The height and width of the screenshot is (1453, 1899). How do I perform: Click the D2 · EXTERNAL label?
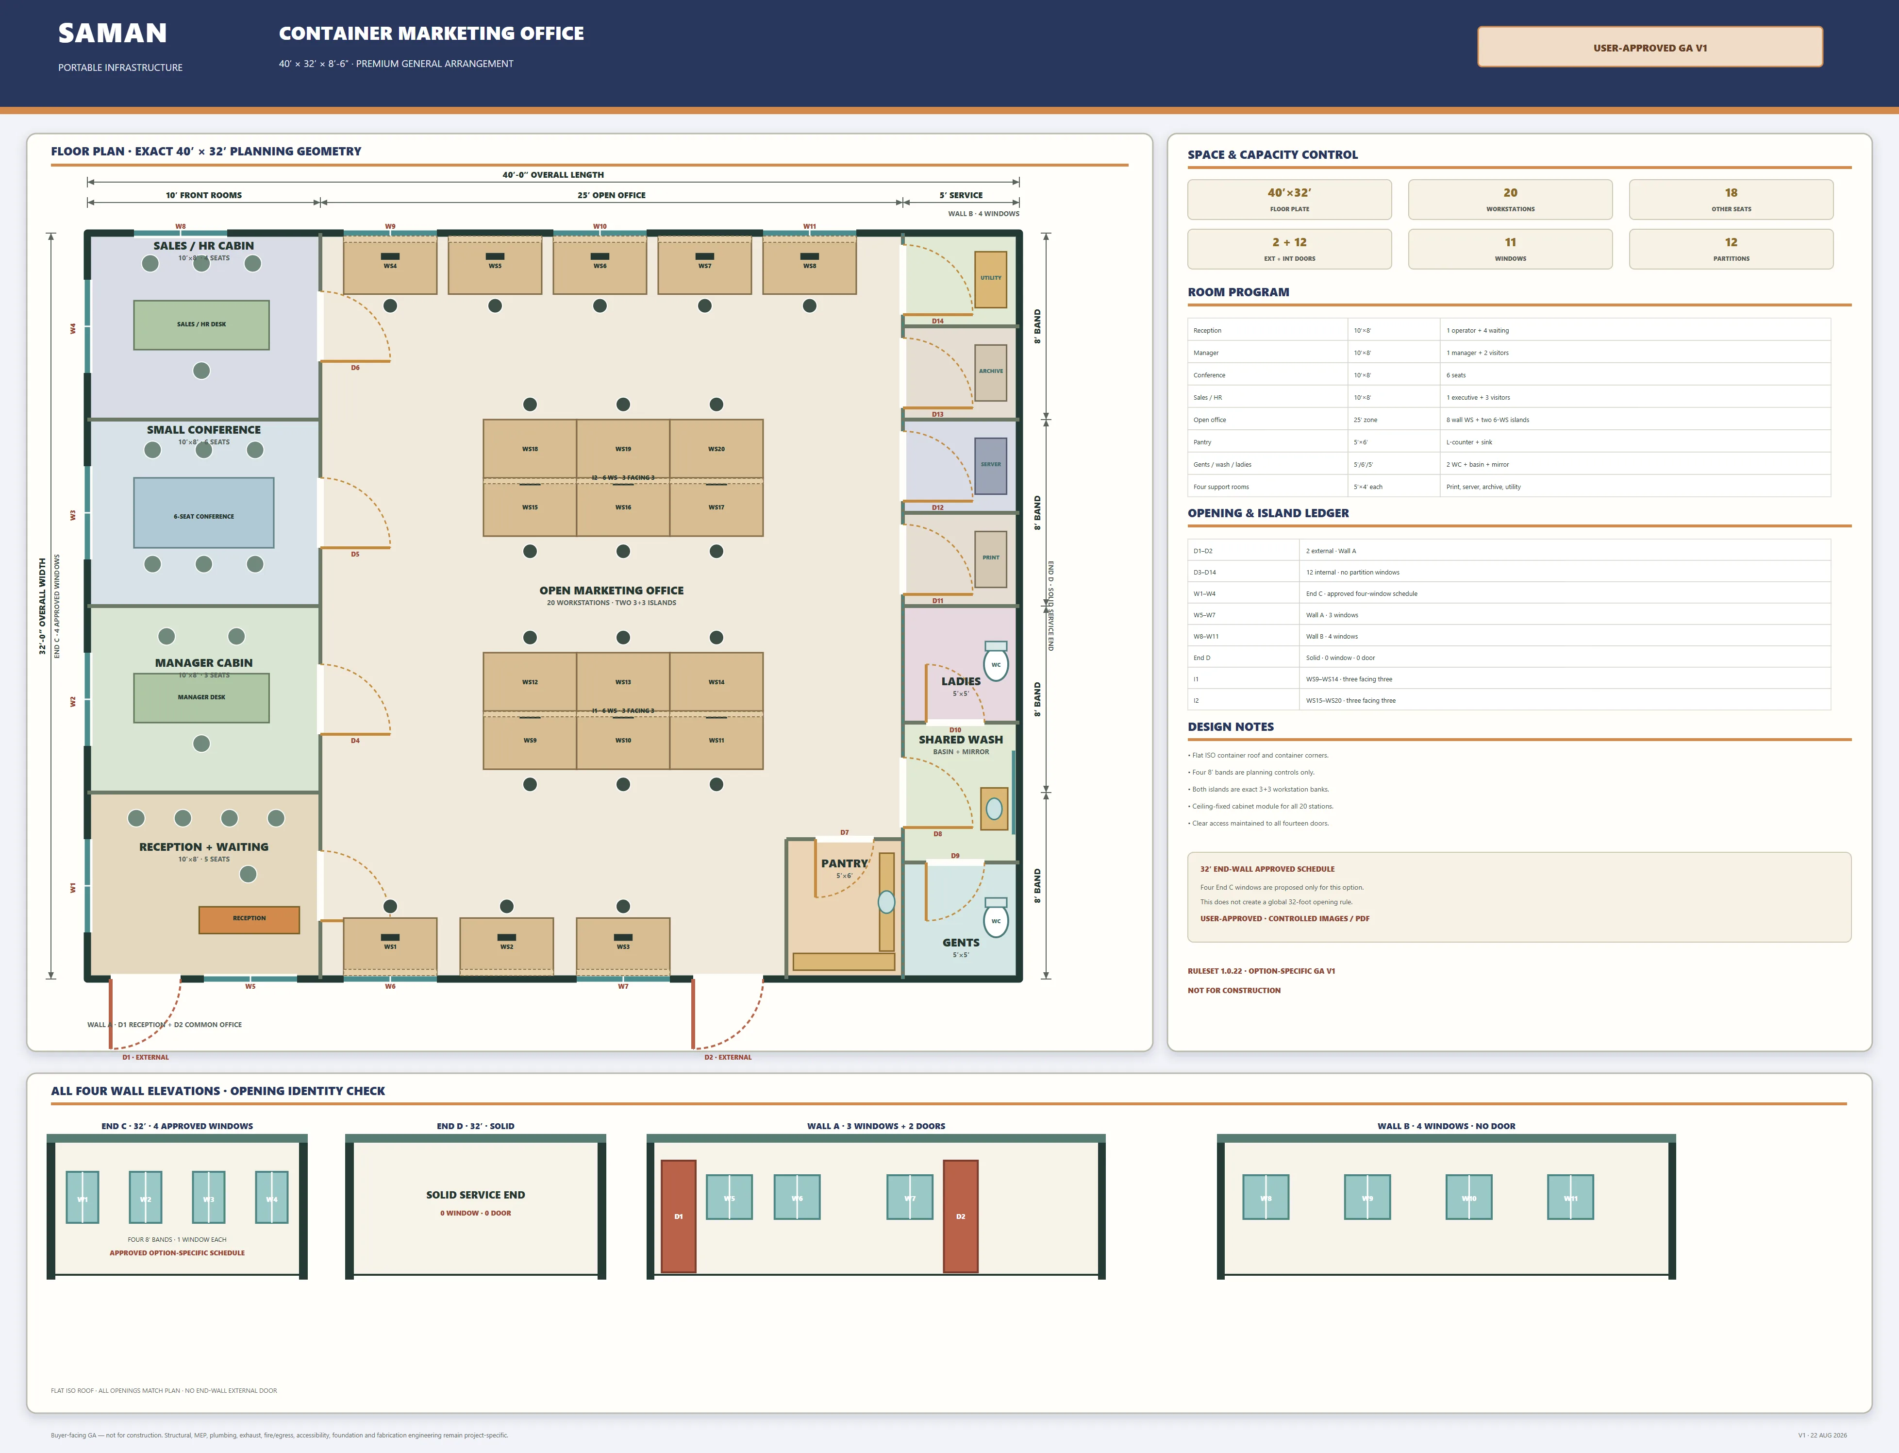point(728,1057)
